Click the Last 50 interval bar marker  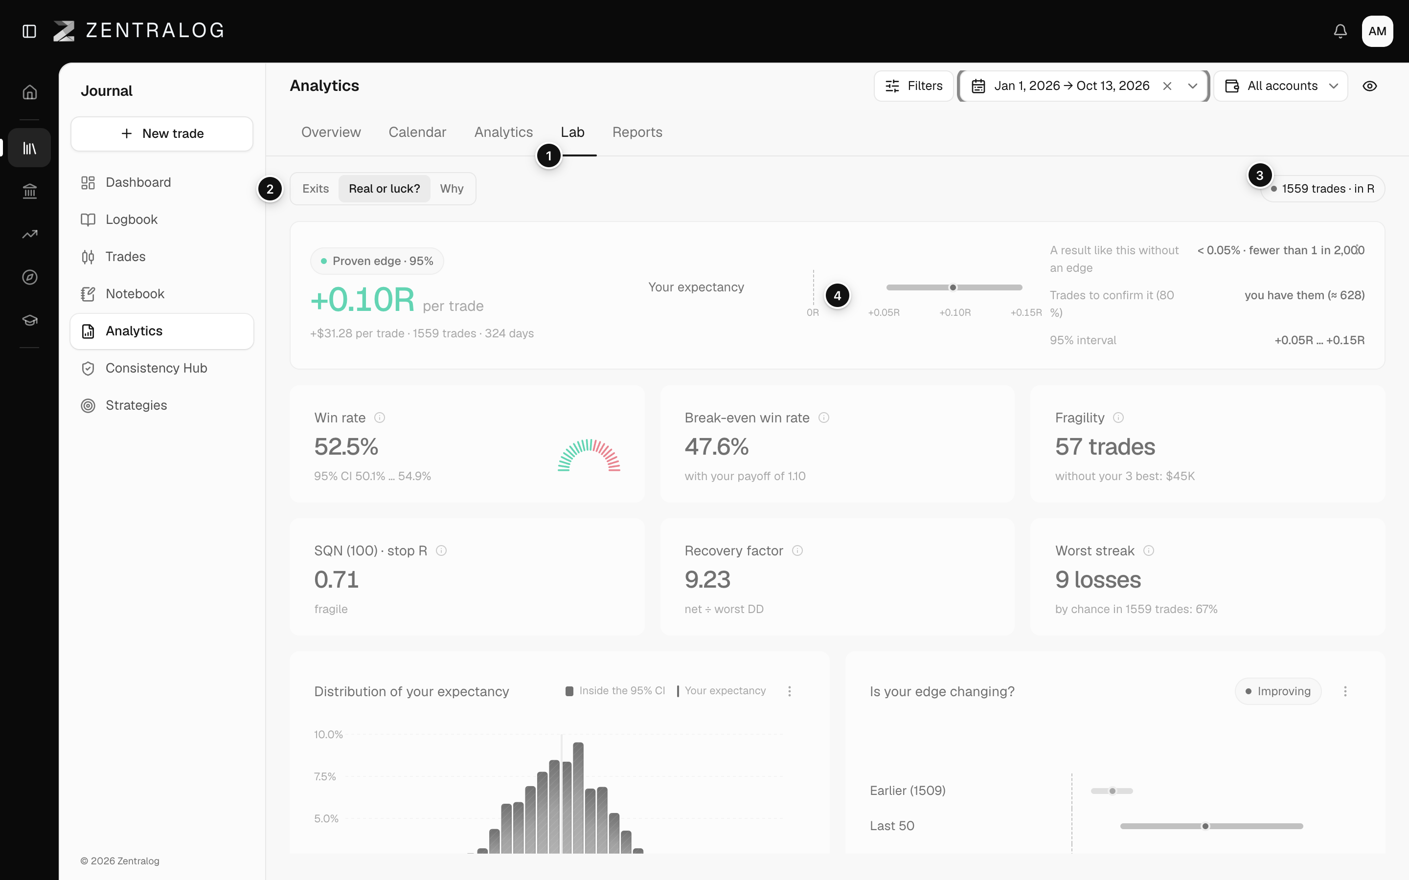click(1205, 826)
